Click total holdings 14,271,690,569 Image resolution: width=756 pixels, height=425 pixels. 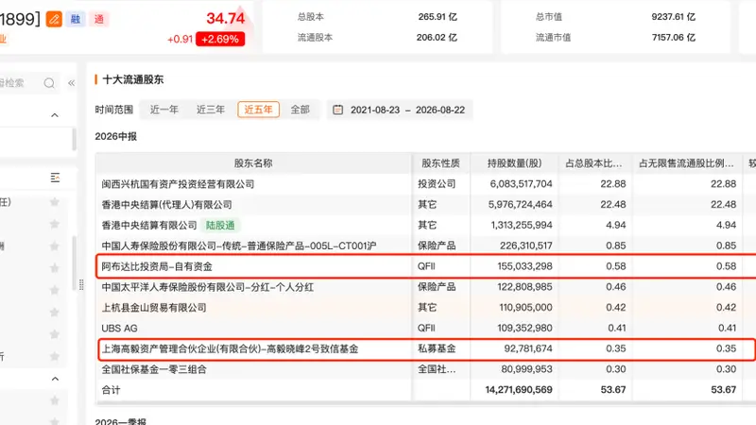(x=519, y=390)
